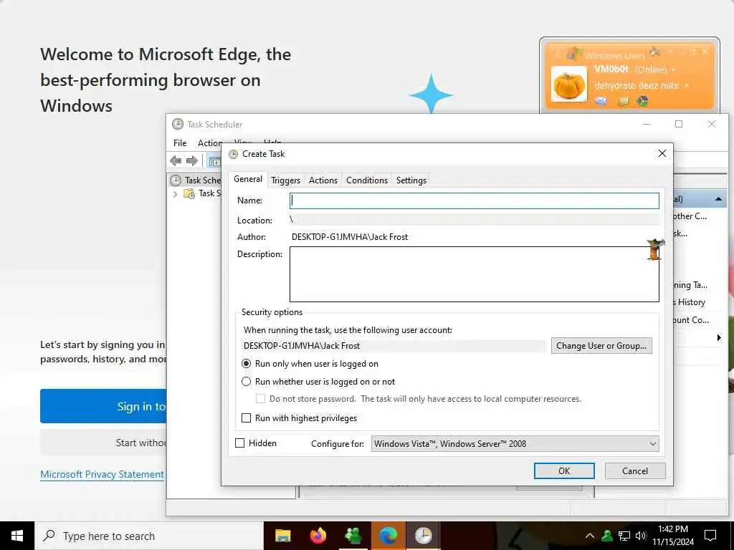This screenshot has width=734, height=550.
Task: Switch to the General tab
Action: click(x=247, y=179)
